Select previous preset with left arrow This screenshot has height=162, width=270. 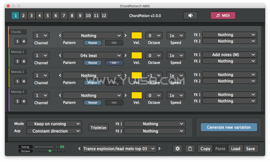tap(79, 148)
